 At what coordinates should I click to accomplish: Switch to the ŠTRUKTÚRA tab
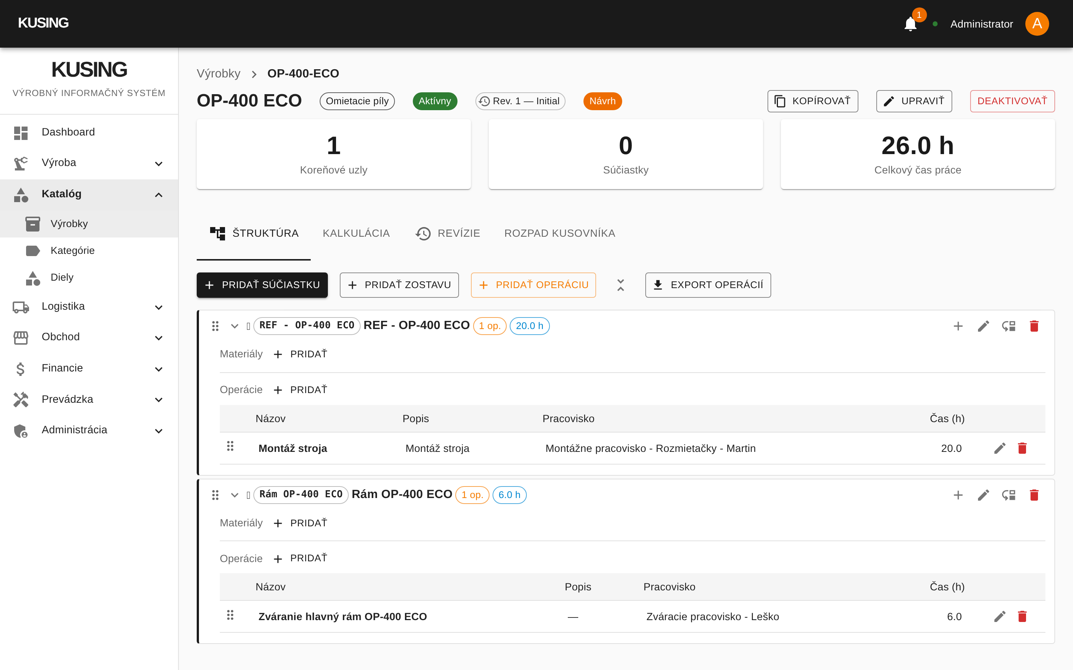coord(254,233)
